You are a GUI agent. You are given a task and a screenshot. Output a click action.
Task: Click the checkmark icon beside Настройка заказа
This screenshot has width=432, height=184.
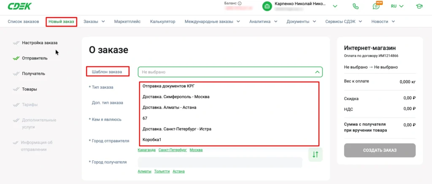pos(16,43)
